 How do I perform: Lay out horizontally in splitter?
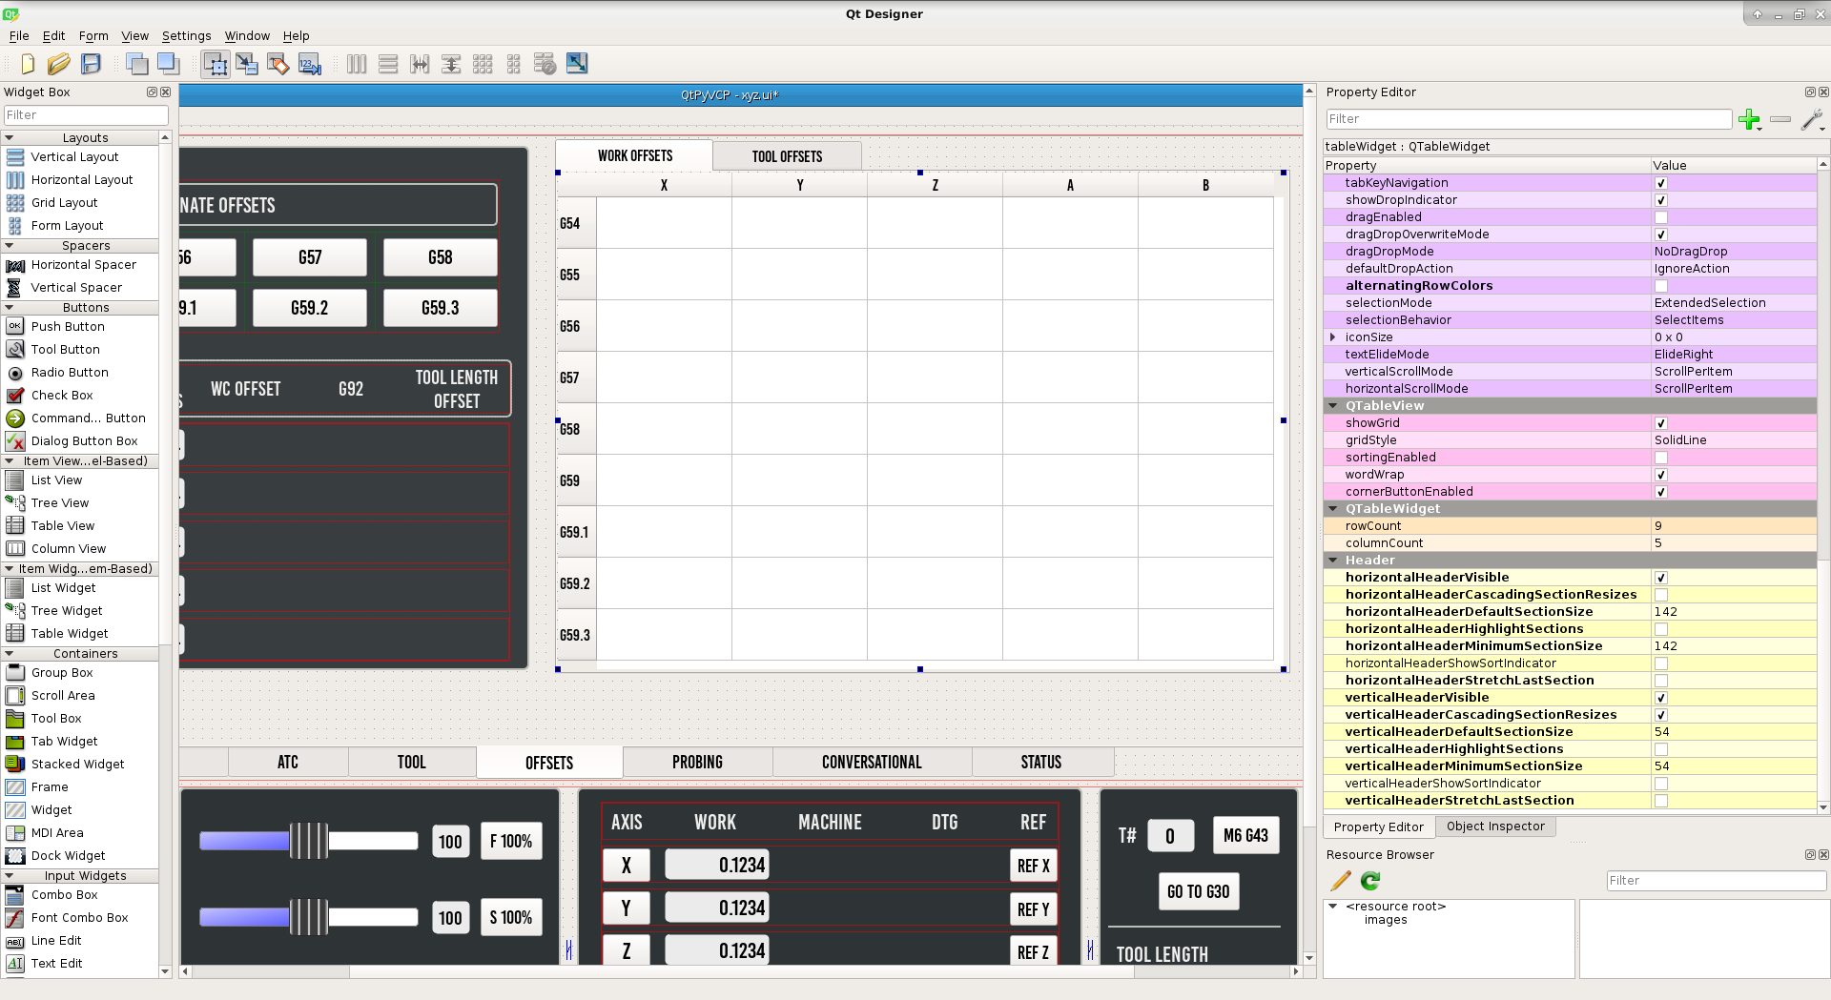[x=420, y=64]
